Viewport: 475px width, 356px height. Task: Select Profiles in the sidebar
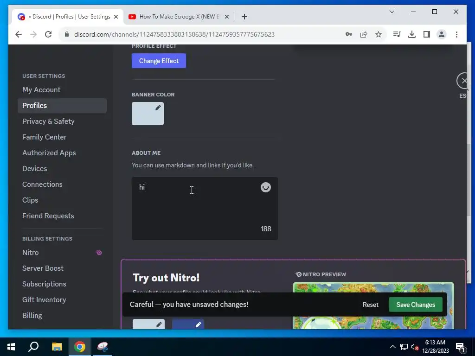pos(62,106)
